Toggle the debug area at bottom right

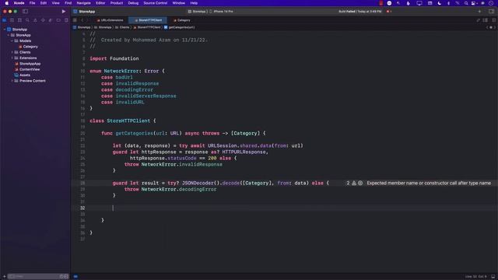493,277
